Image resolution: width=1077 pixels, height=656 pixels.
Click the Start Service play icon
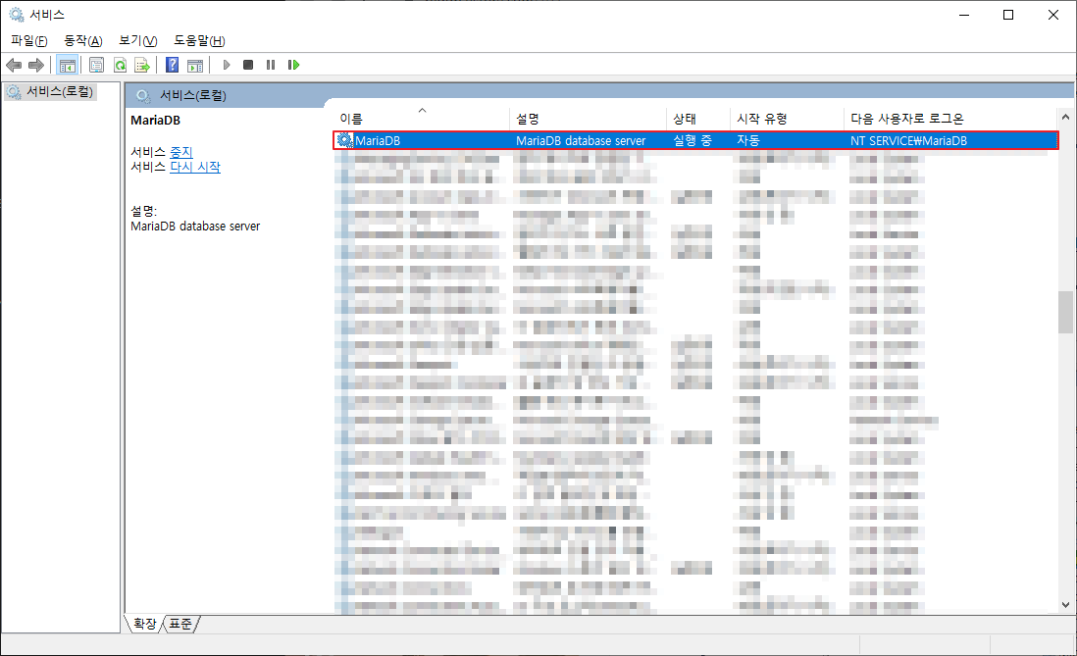(x=226, y=65)
